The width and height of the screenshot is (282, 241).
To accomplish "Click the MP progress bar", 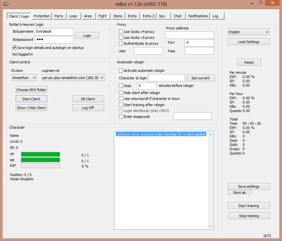I will pyautogui.click(x=40, y=160).
